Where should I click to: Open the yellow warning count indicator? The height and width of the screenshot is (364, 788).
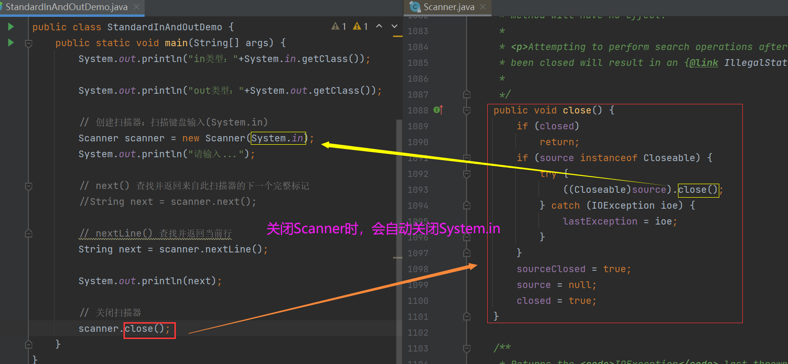[x=360, y=26]
